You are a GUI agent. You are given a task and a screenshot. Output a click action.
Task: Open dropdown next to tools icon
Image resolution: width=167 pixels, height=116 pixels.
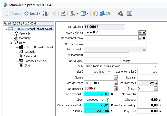(x=49, y=14)
